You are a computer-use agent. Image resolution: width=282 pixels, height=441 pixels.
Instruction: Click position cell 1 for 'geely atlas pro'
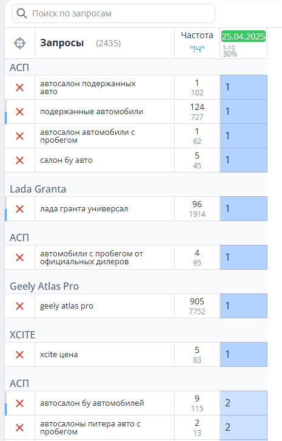pos(244,306)
